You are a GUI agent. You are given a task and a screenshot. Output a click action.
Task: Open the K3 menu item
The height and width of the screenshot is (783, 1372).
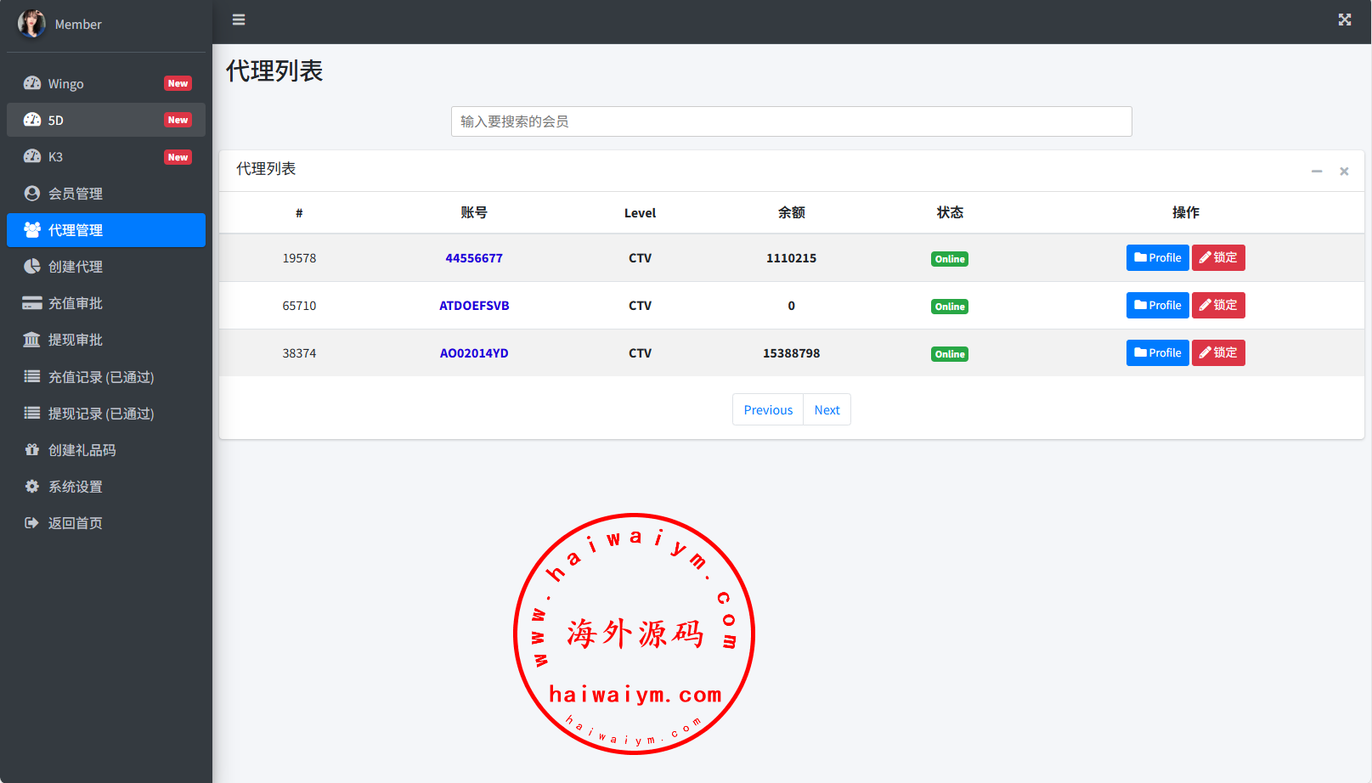click(x=55, y=157)
